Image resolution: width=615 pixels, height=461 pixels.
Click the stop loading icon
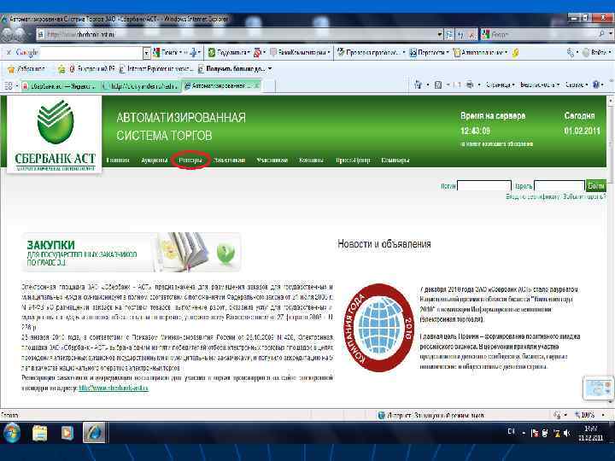click(471, 34)
